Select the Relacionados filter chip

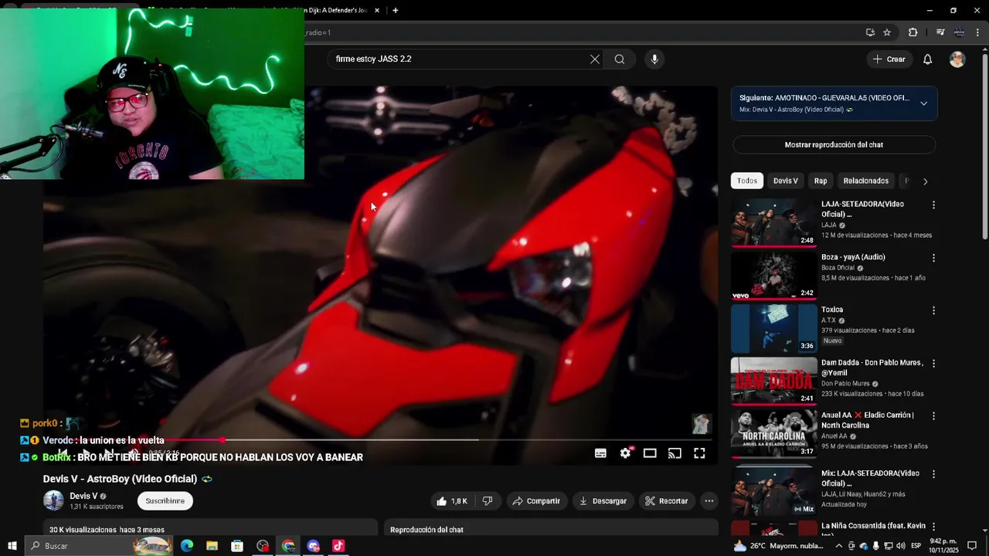tap(865, 181)
